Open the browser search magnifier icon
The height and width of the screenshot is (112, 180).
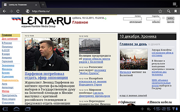tap(169, 11)
